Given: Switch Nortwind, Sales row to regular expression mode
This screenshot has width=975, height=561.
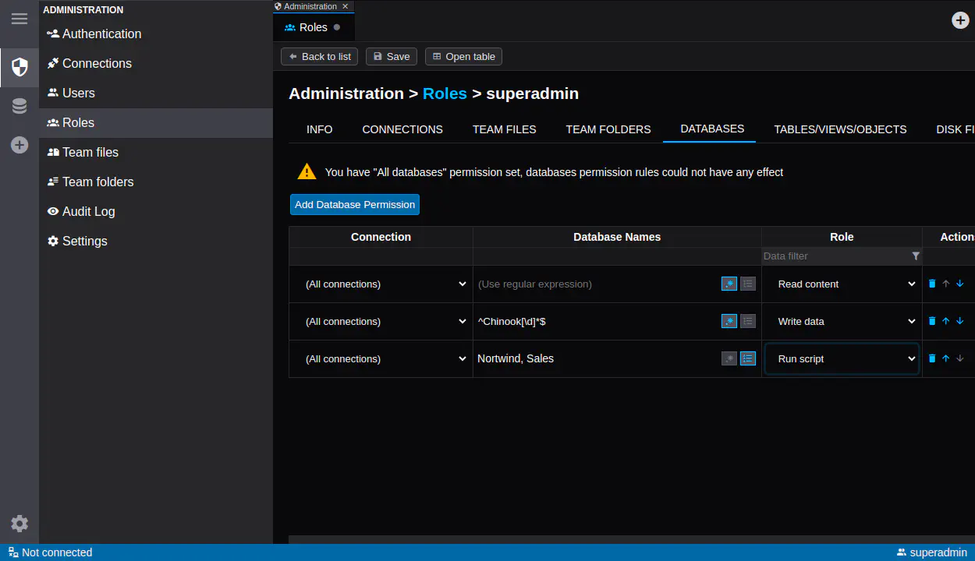Looking at the screenshot, I should coord(729,358).
